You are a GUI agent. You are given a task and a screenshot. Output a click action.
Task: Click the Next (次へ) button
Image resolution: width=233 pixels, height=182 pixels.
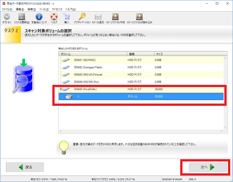point(208,167)
